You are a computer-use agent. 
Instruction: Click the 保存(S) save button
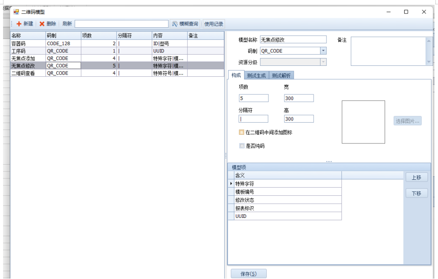248,274
